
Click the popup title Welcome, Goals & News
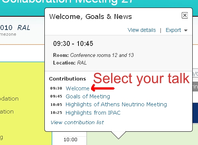coord(91,17)
